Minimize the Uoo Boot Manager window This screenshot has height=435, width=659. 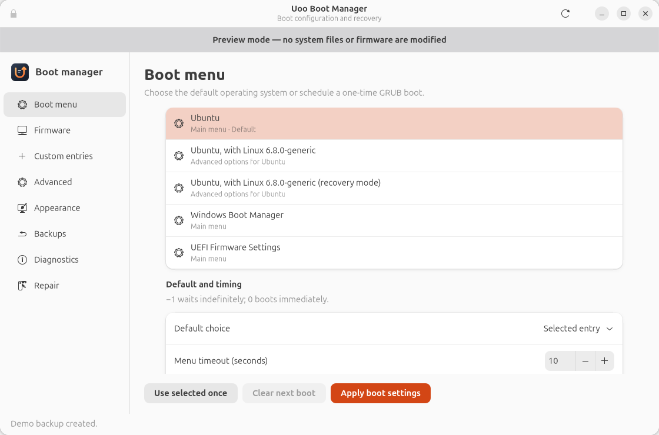pyautogui.click(x=602, y=14)
